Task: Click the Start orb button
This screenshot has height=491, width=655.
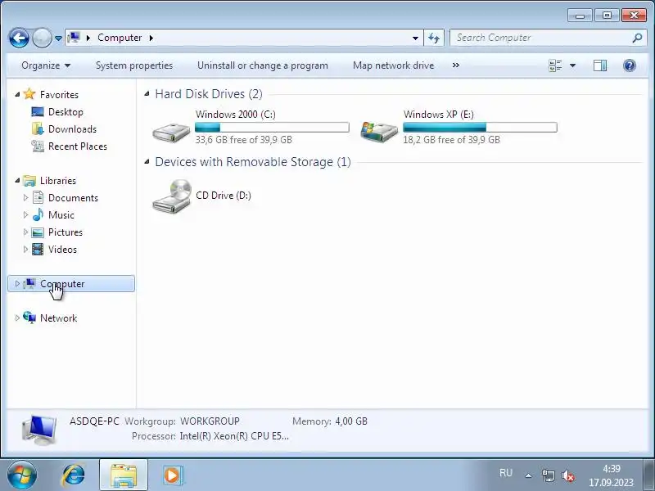Action: point(22,475)
